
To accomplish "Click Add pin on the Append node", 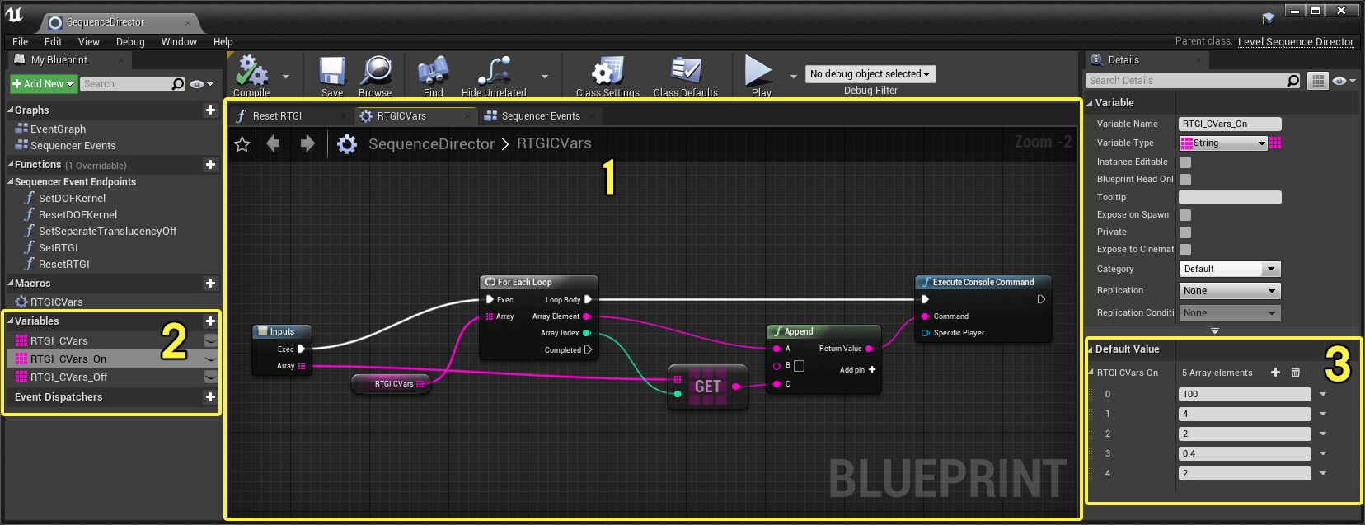I will (x=857, y=370).
